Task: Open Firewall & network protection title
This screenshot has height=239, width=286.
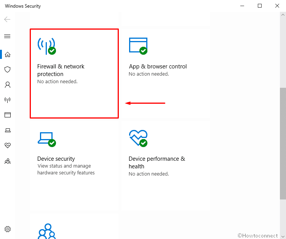Action: [61, 70]
